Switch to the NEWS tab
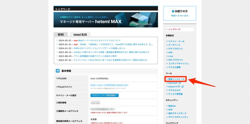The image size is (250, 124). point(61,34)
